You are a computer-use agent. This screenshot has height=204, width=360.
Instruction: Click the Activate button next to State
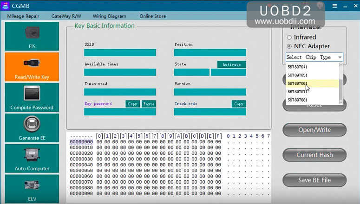232,64
